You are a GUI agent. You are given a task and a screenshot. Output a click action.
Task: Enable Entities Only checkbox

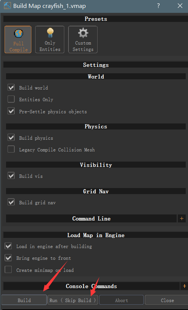pyautogui.click(x=11, y=99)
